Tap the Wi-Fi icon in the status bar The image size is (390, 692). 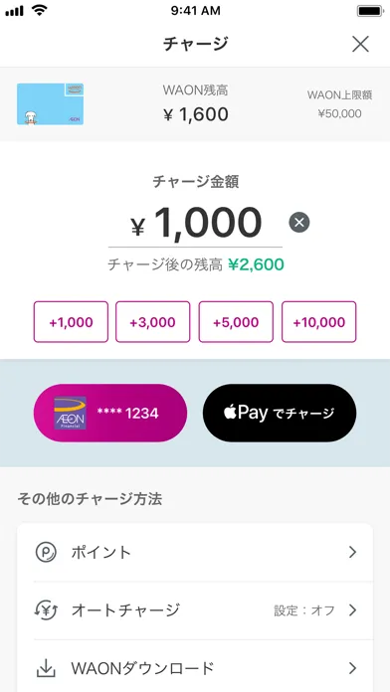[x=40, y=11]
